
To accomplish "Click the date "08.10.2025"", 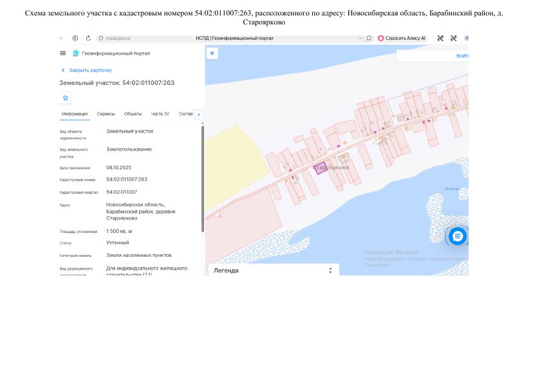I will (118, 167).
